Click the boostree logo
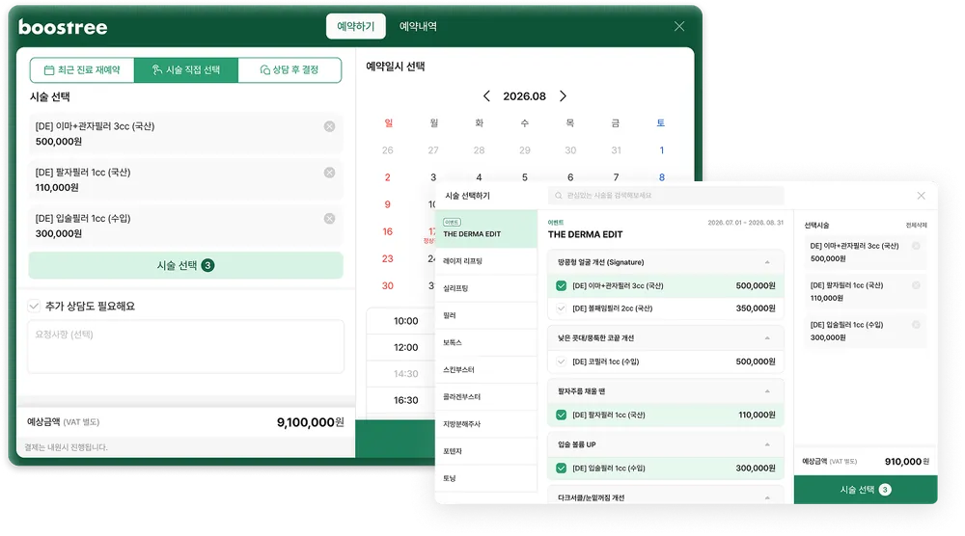The height and width of the screenshot is (536, 965). tap(63, 26)
